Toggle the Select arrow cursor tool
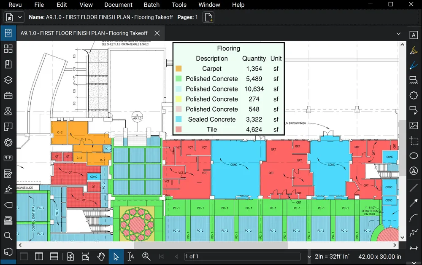 tap(116, 256)
